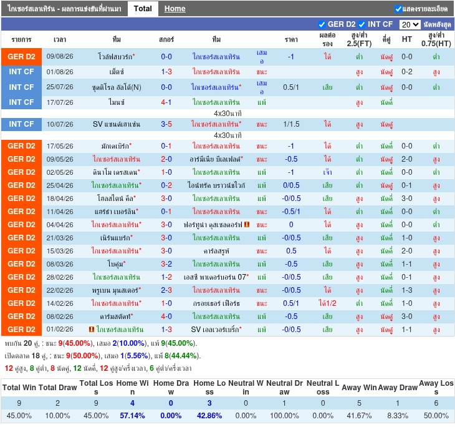Select home team on 09/08/26 row
This screenshot has height=427, width=455.
117,57
